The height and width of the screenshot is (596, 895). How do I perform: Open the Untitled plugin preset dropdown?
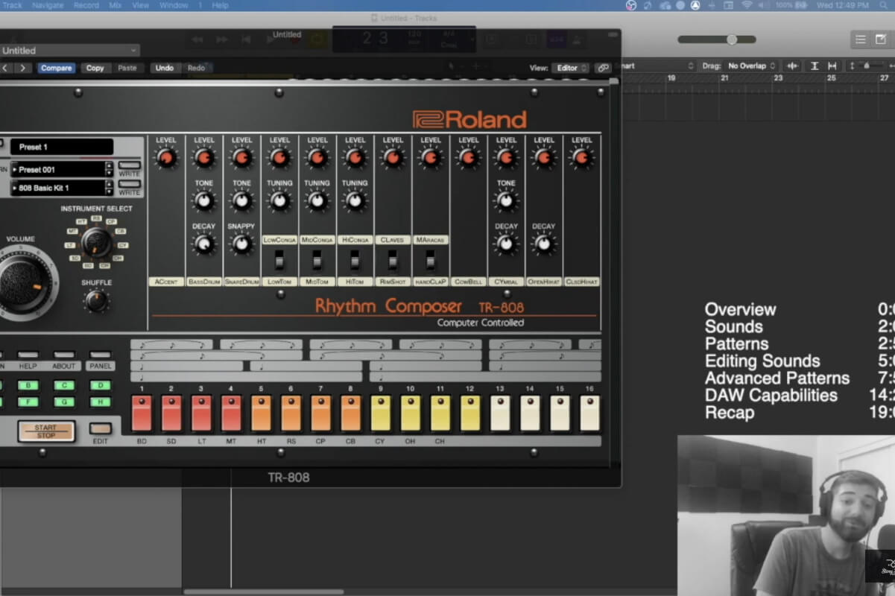(69, 51)
